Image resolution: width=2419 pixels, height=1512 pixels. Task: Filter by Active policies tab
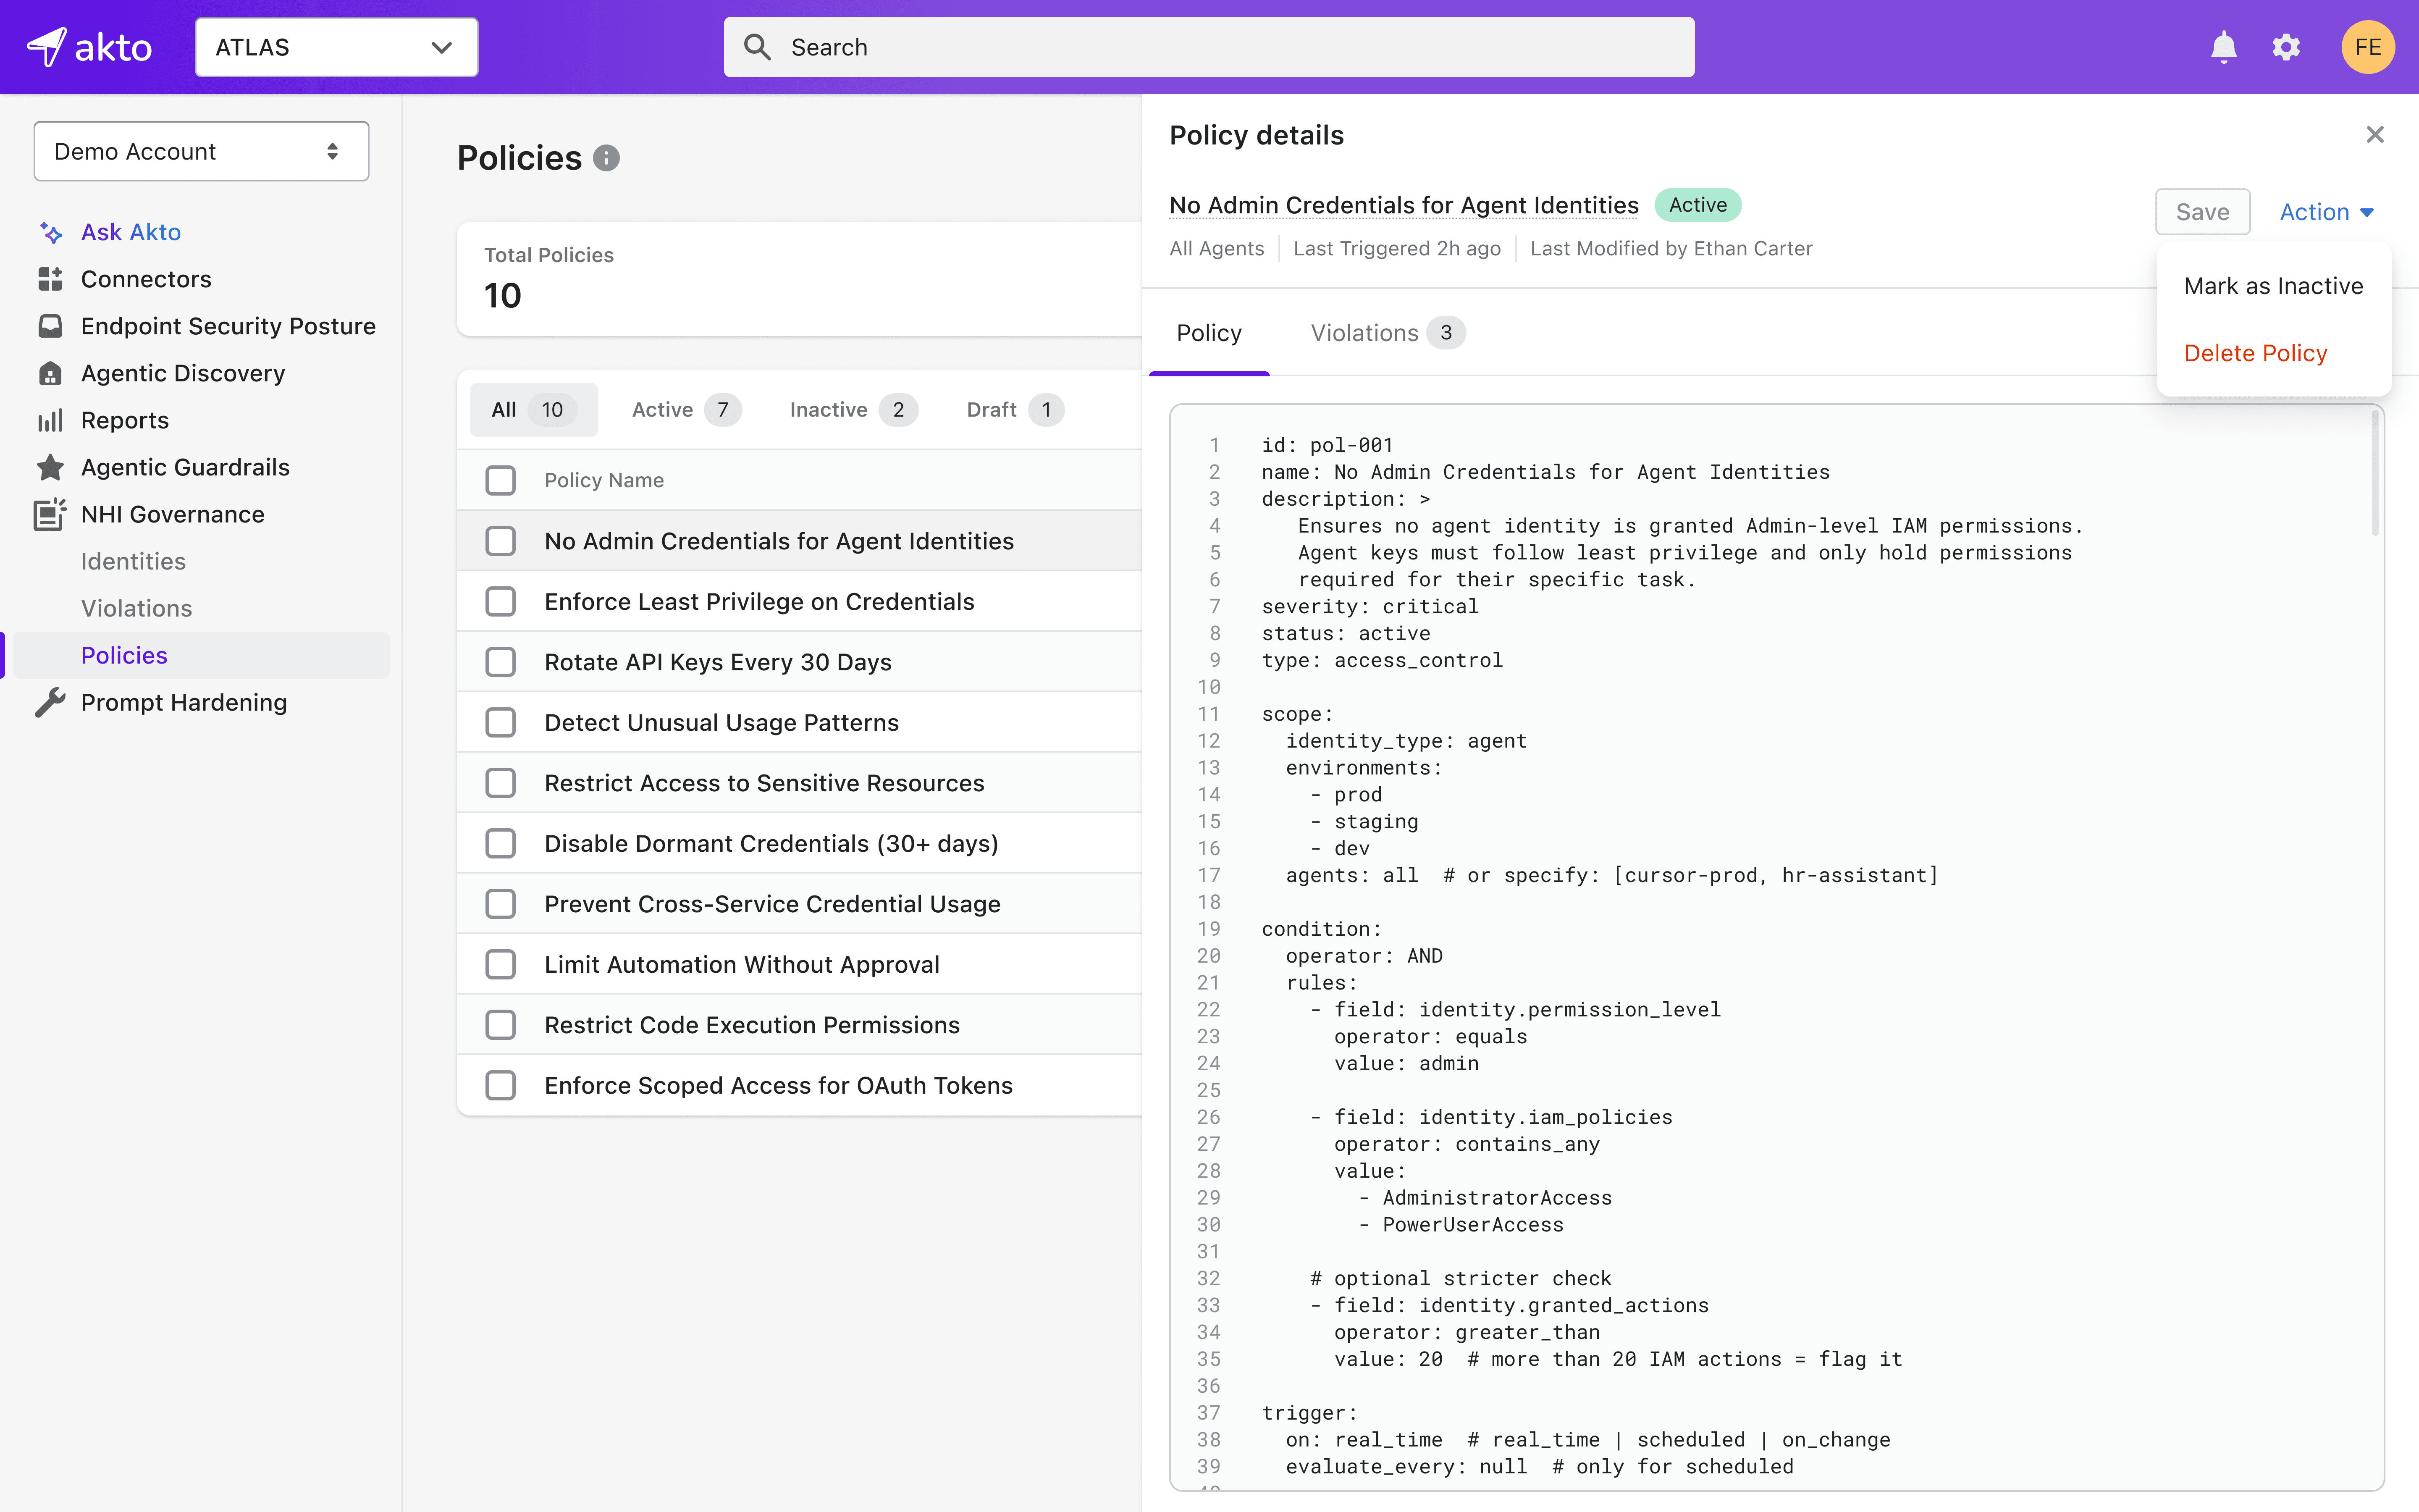click(687, 410)
